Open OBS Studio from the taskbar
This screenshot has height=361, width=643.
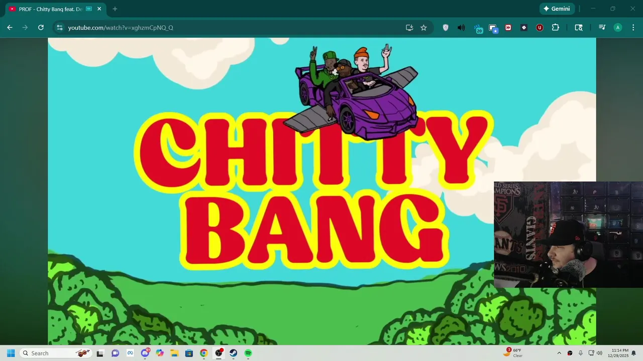pyautogui.click(x=219, y=353)
